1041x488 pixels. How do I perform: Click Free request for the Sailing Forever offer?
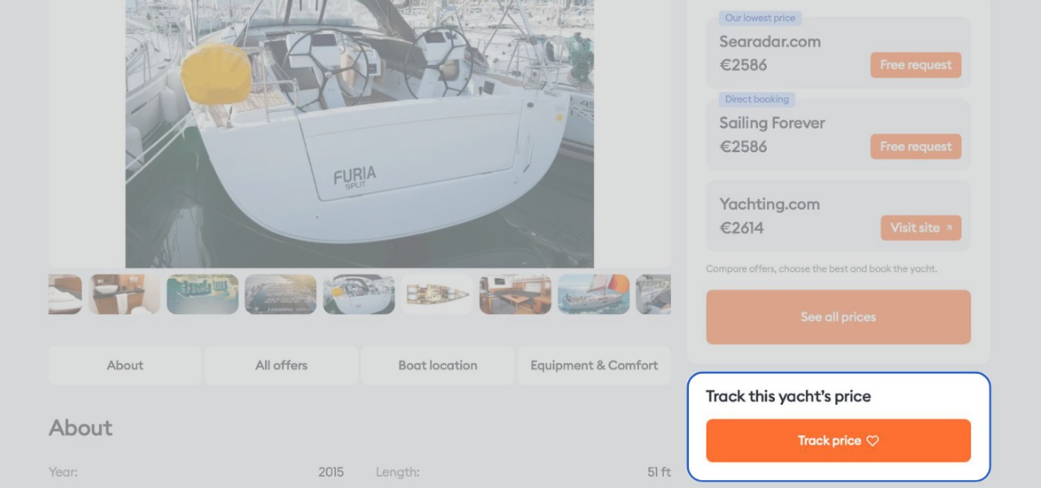coord(916,146)
